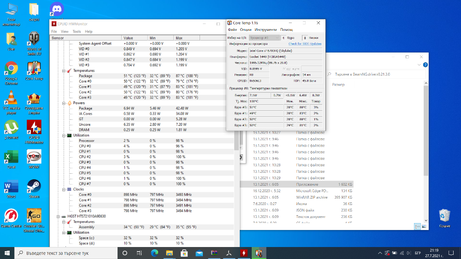461x259 pixels.
Task: Select the Assembly 34 °C temperature row
Action: 142,227
